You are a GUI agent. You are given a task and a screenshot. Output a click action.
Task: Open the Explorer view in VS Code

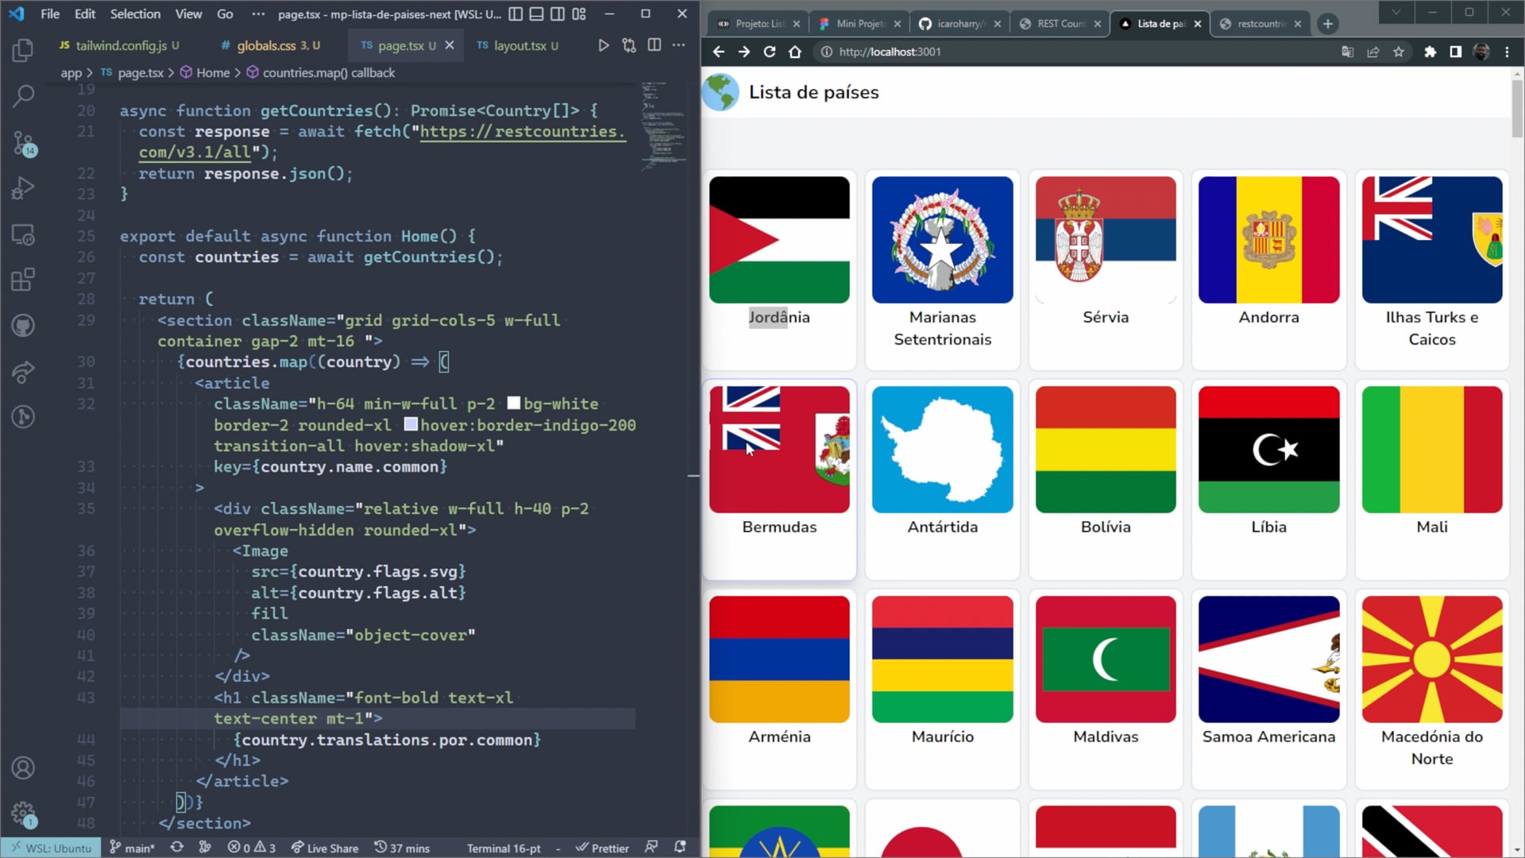[23, 51]
